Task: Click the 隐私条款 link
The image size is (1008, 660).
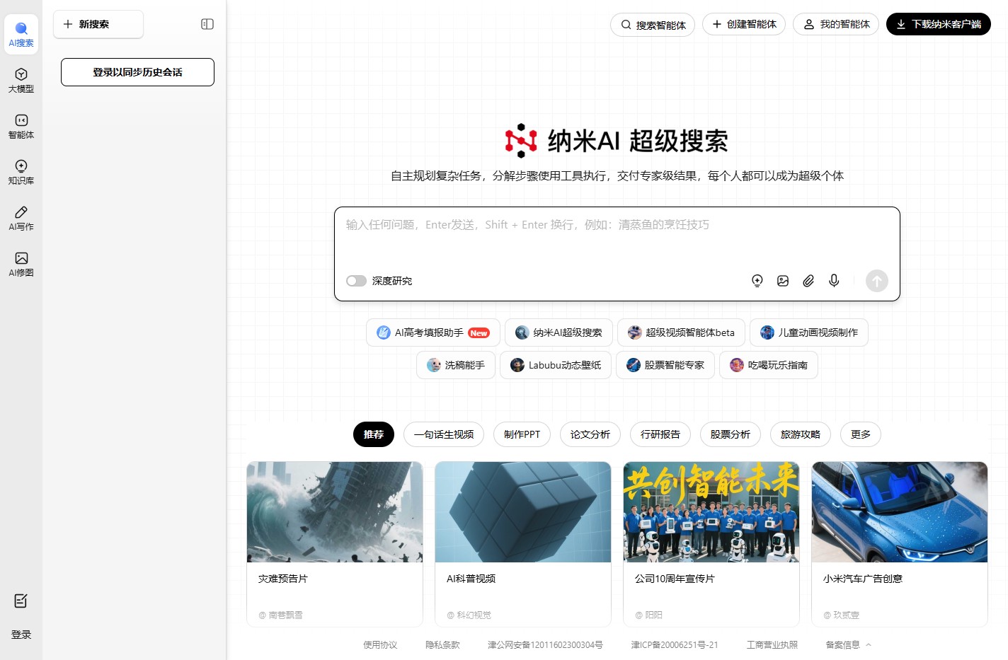Action: (442, 644)
